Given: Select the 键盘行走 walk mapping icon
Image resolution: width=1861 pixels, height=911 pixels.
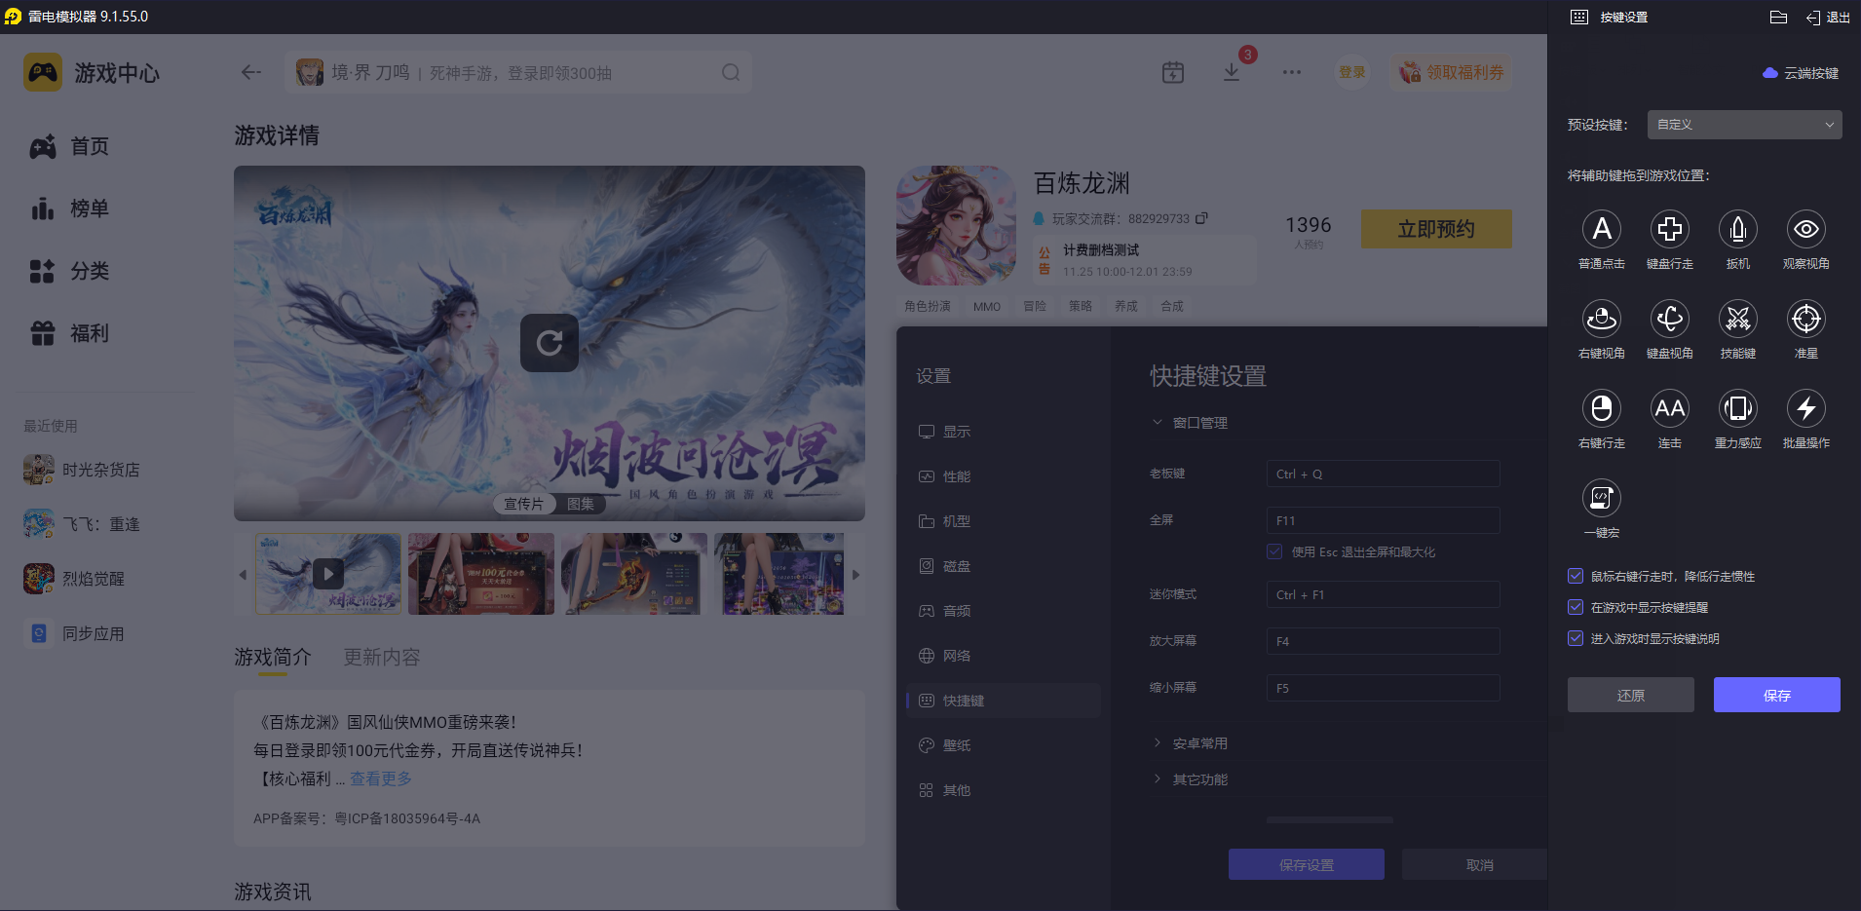Looking at the screenshot, I should 1670,230.
